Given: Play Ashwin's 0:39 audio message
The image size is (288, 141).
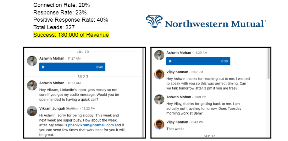Looking at the screenshot, I should (x=170, y=61).
